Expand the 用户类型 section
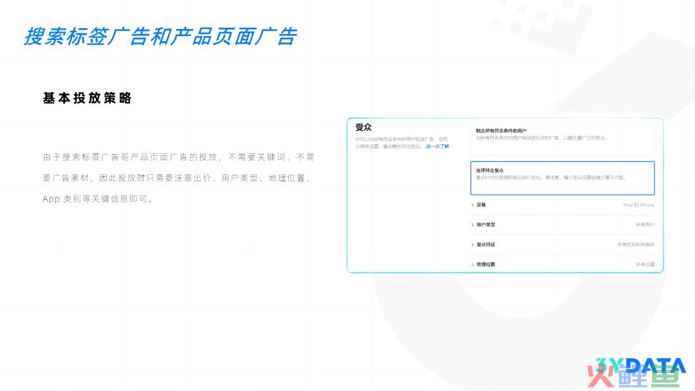 pyautogui.click(x=562, y=225)
